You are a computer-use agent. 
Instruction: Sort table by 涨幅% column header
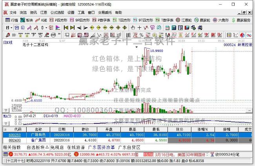pyautogui.click(x=203, y=129)
